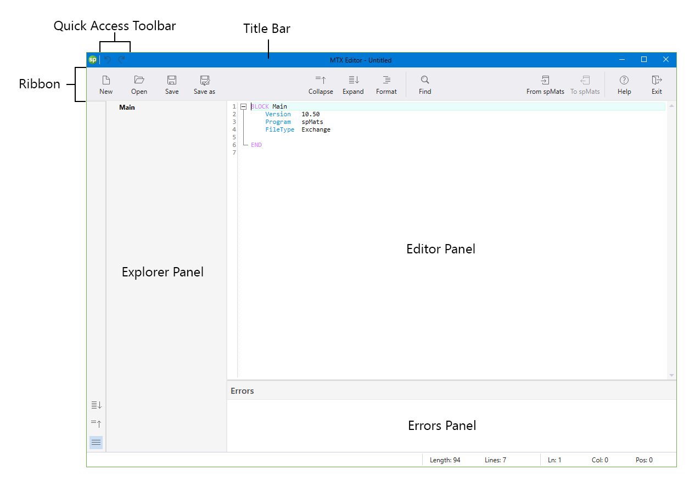Screen dimensions: 695x487
Task: Click the editor scrollbar down arrow
Action: pos(671,375)
